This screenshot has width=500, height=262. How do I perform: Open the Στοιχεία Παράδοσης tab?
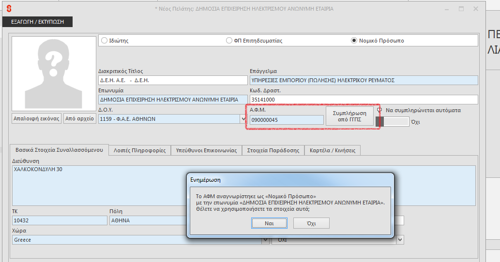(x=273, y=151)
